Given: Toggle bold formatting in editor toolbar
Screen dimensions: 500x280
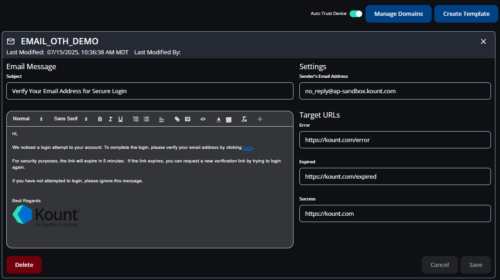Looking at the screenshot, I should 100,119.
